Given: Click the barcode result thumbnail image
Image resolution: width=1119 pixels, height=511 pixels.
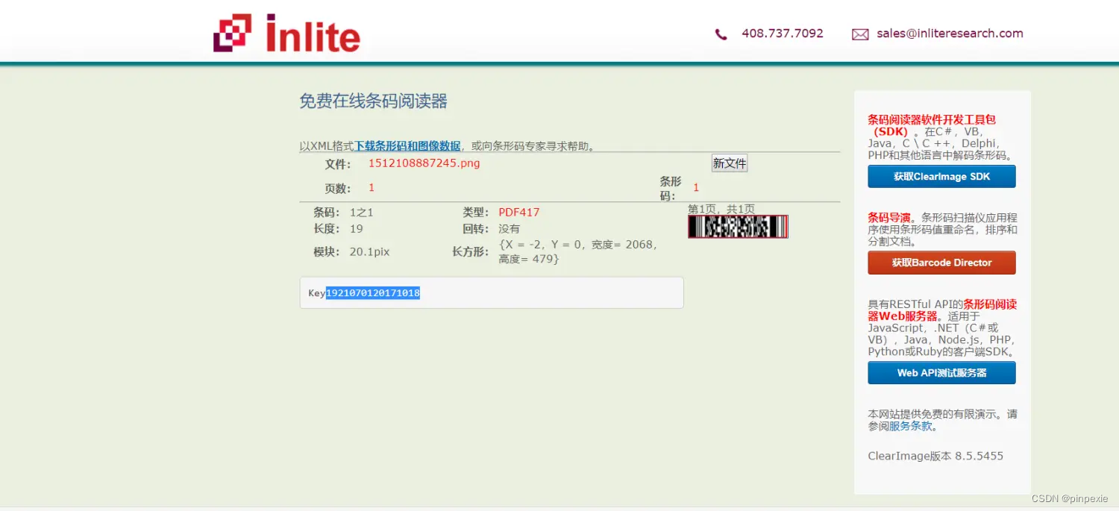Looking at the screenshot, I should click(x=738, y=226).
